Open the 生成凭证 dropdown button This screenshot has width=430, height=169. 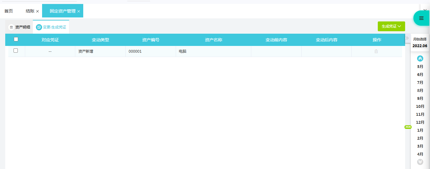(x=391, y=26)
